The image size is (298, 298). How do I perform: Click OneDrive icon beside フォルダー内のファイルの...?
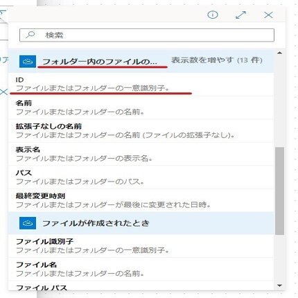pyautogui.click(x=28, y=62)
